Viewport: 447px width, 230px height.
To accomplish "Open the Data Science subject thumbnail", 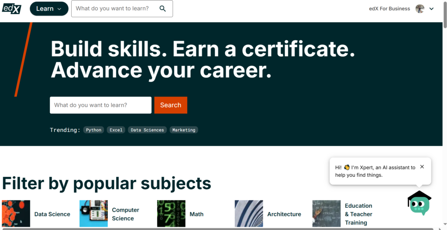I will (16, 213).
